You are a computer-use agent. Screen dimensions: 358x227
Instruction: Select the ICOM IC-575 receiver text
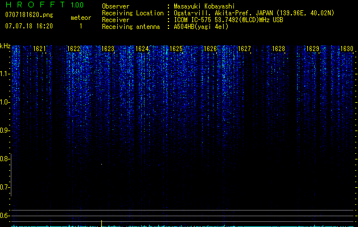pos(228,20)
